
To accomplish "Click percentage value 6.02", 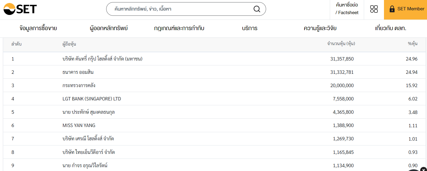I will pos(413,99).
